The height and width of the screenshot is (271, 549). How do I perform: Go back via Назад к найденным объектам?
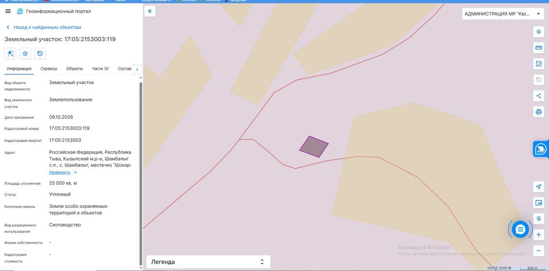pyautogui.click(x=44, y=27)
